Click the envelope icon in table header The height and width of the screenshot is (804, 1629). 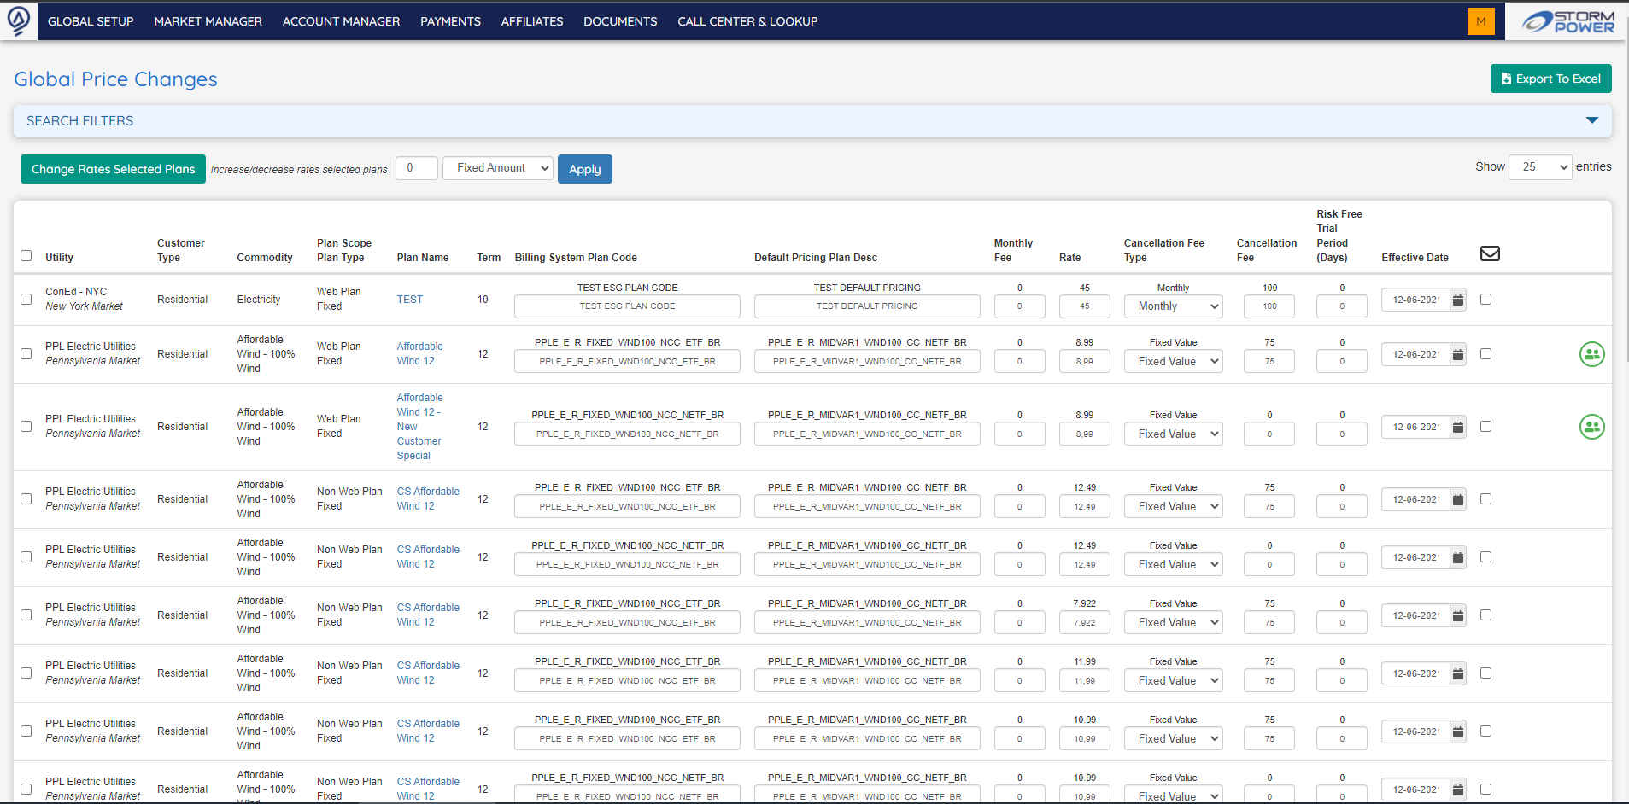click(1490, 253)
